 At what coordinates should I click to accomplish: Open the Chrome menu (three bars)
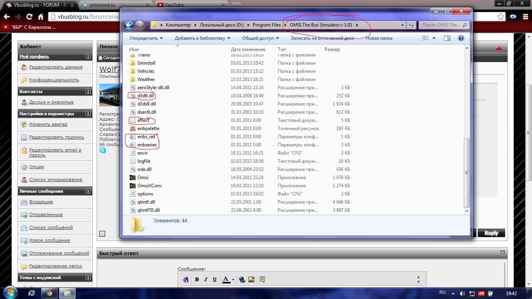525,17
